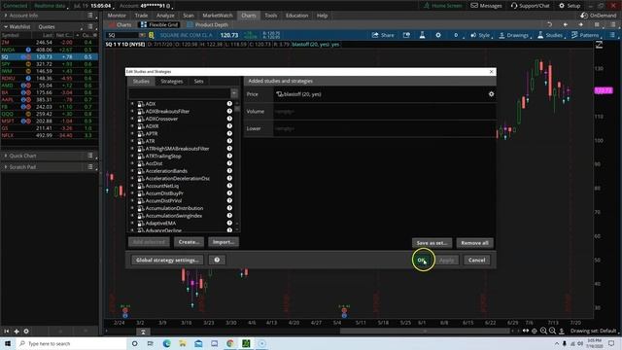Viewport: 622px width, 350px height.
Task: Open Setup gear in top bar
Action: pyautogui.click(x=570, y=6)
